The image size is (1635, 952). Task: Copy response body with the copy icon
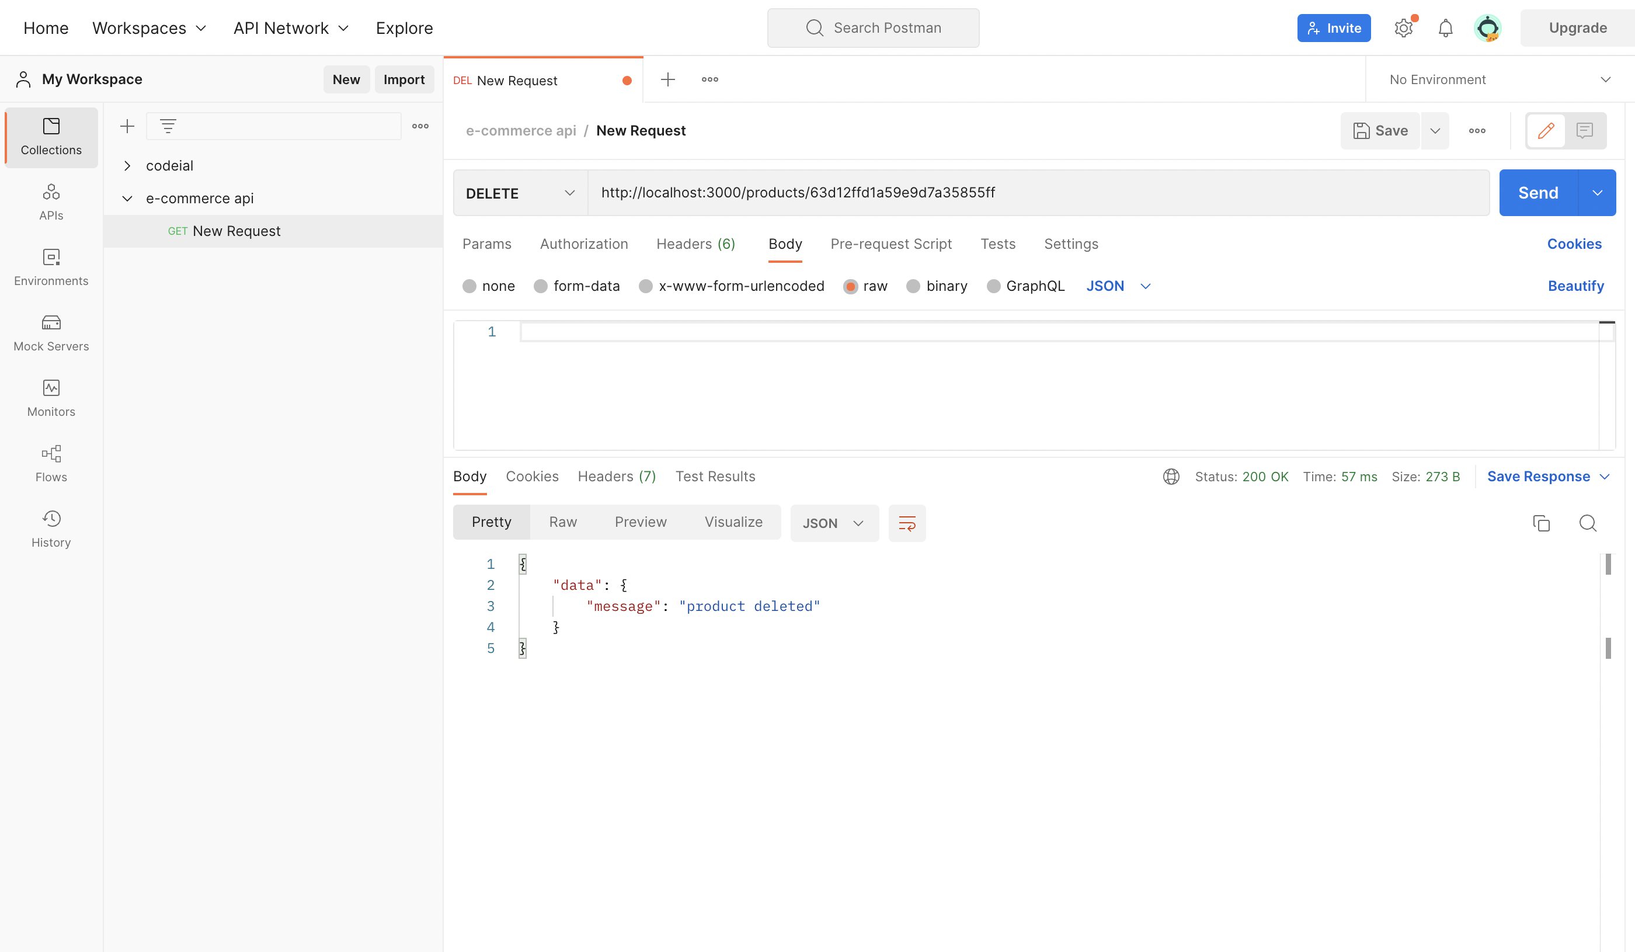1541,523
